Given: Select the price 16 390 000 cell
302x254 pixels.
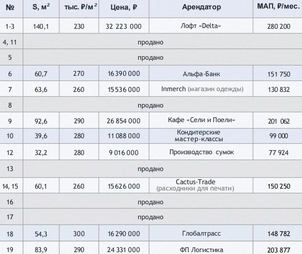Looking at the screenshot, I should pyautogui.click(x=124, y=74).
